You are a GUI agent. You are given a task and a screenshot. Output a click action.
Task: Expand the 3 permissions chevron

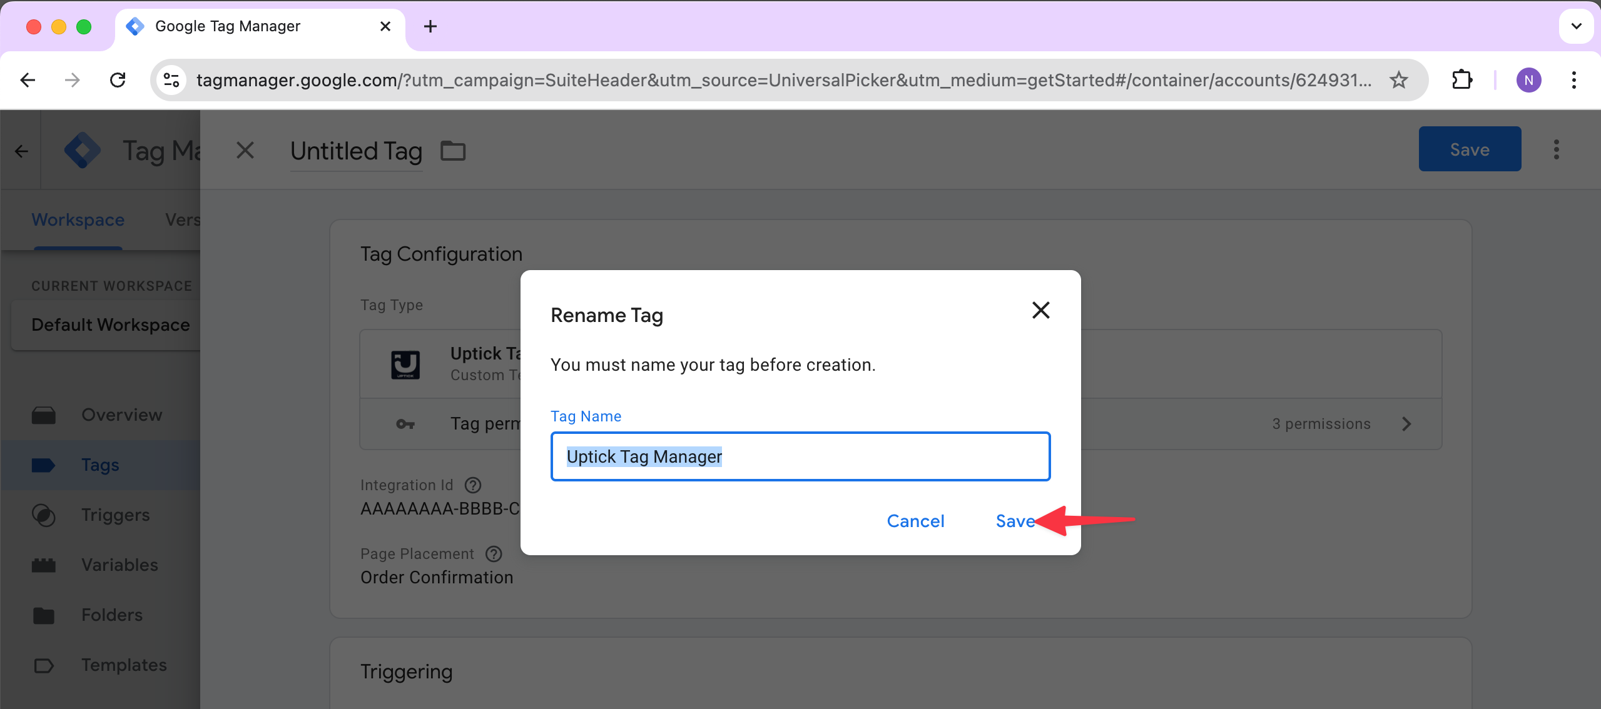[x=1406, y=424]
